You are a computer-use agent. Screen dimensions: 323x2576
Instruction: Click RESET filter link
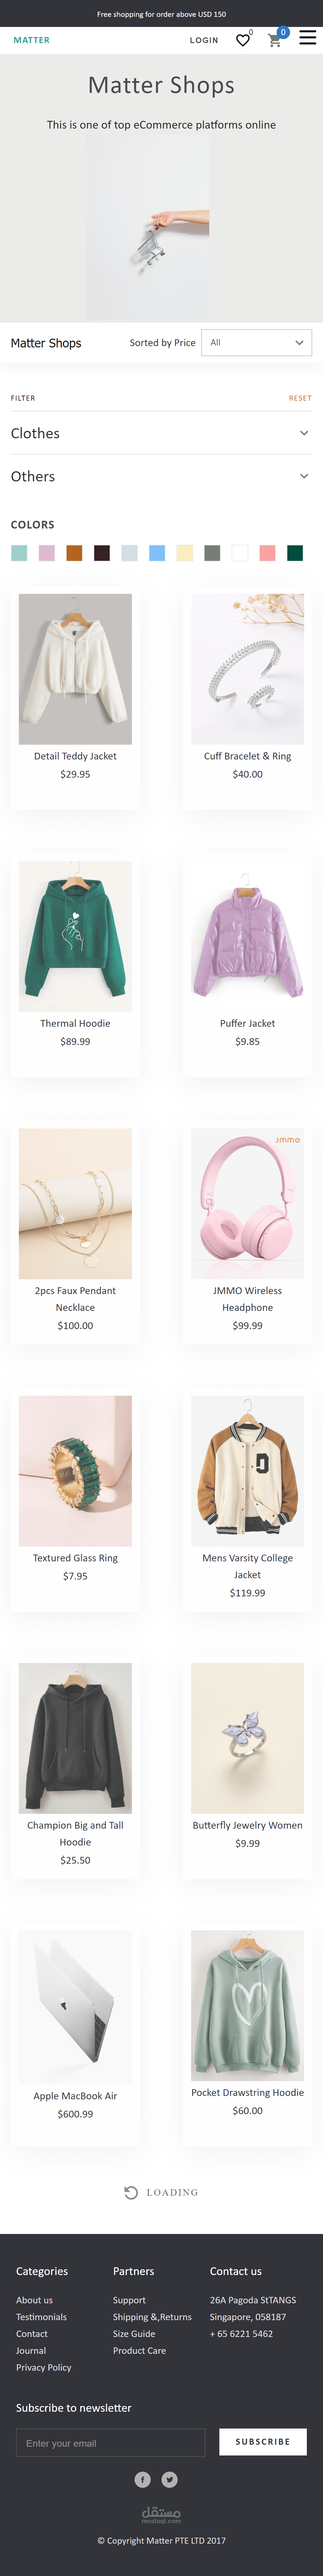(x=300, y=398)
